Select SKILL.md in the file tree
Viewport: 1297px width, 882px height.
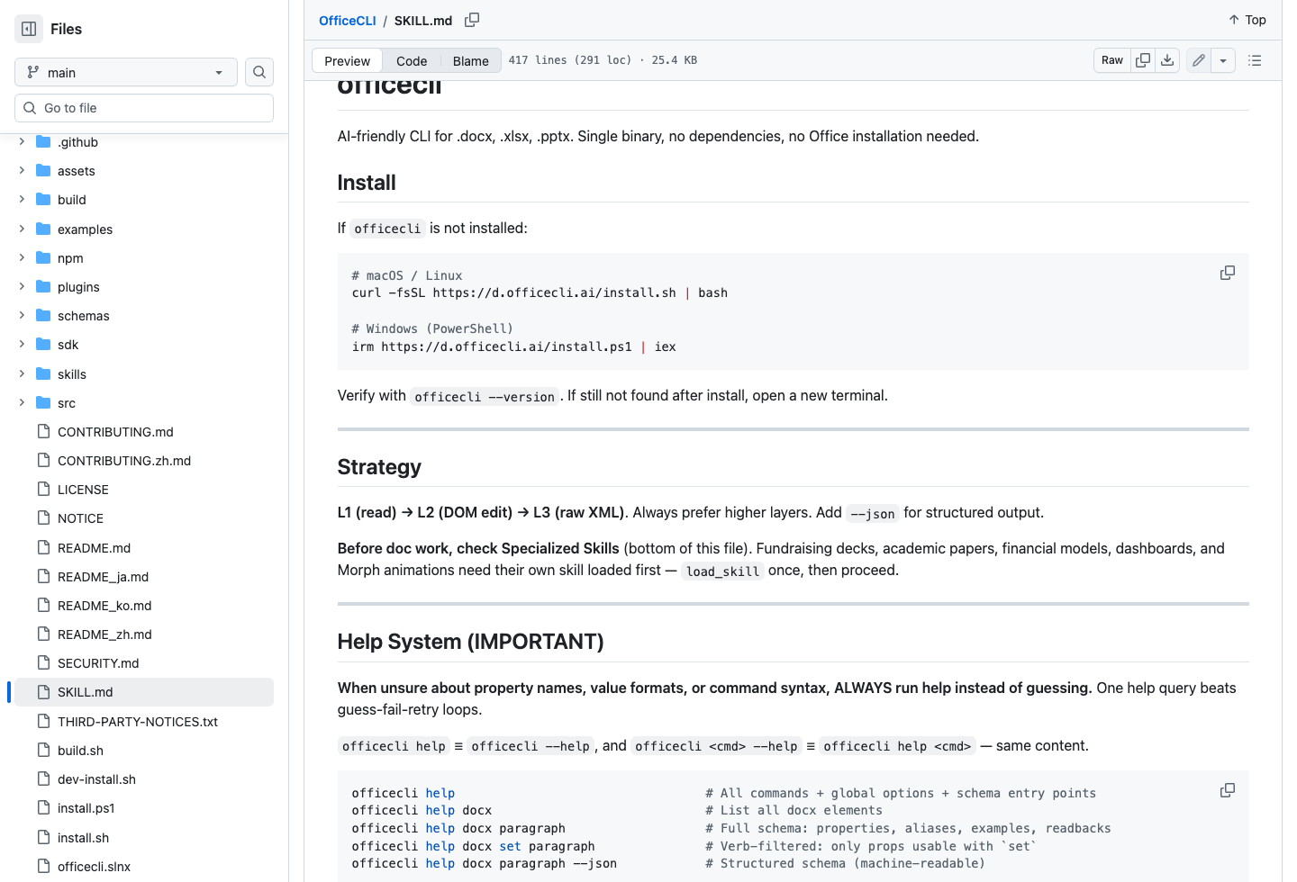click(x=144, y=692)
